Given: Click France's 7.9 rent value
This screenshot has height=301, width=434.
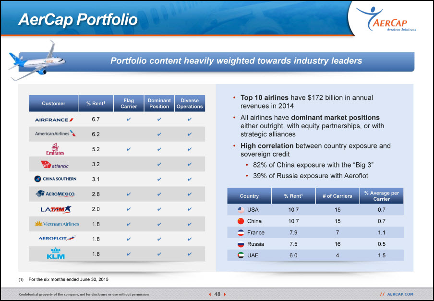Looking at the screenshot, I should coord(293,232).
